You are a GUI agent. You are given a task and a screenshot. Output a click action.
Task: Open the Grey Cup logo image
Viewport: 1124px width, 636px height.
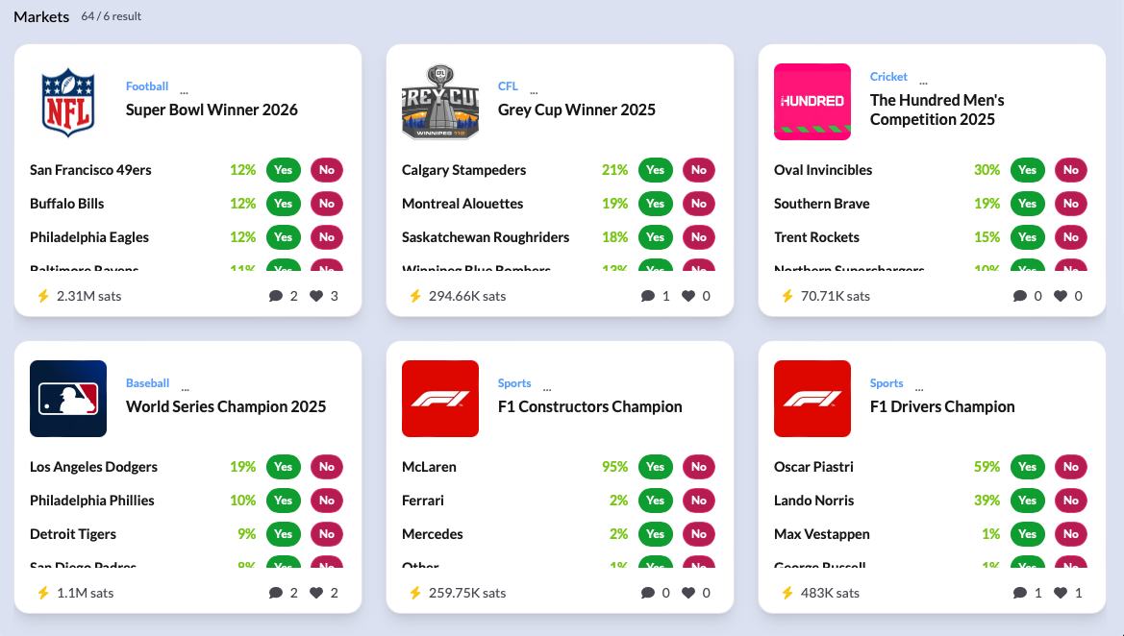pos(440,102)
